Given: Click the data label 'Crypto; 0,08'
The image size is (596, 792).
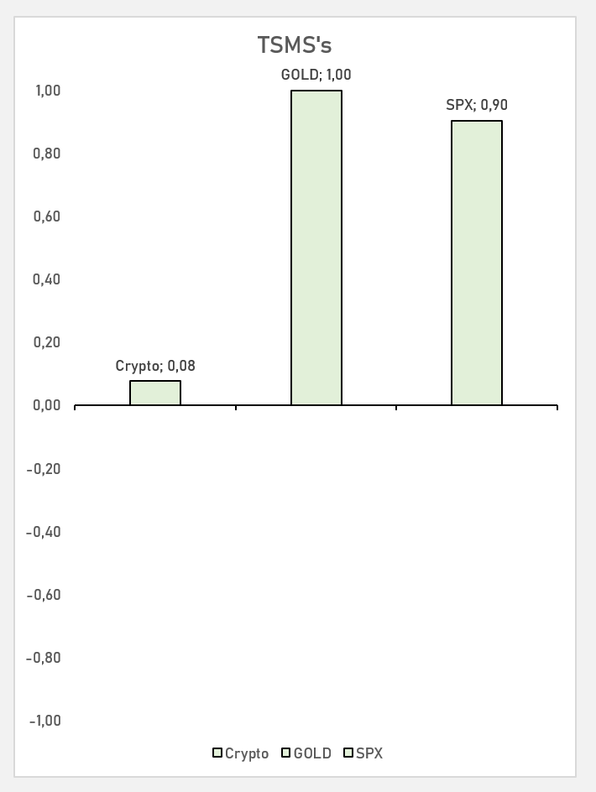Looking at the screenshot, I should coord(155,366).
